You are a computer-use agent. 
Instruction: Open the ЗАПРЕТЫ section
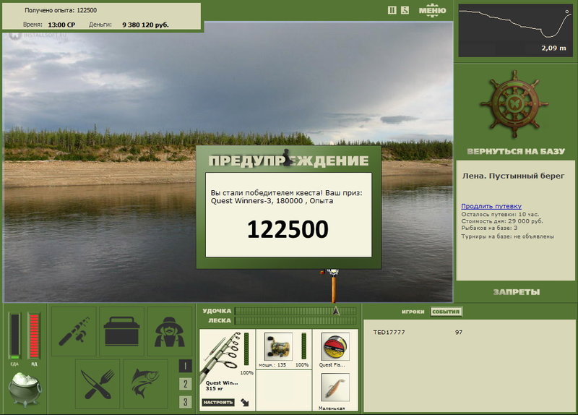pos(516,292)
